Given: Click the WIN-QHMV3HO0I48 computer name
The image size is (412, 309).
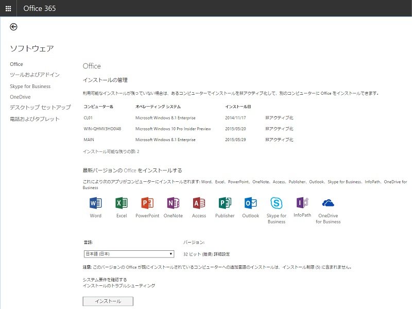Looking at the screenshot, I should [x=102, y=129].
